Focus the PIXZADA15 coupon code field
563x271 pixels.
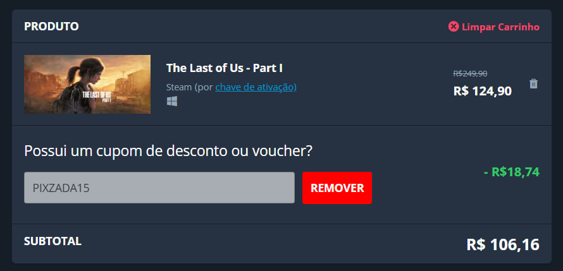pos(159,188)
